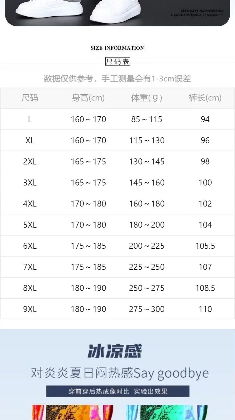Click the 穿前穿后热成像对比 dark banner label
The image size is (235, 420).
(x=118, y=391)
